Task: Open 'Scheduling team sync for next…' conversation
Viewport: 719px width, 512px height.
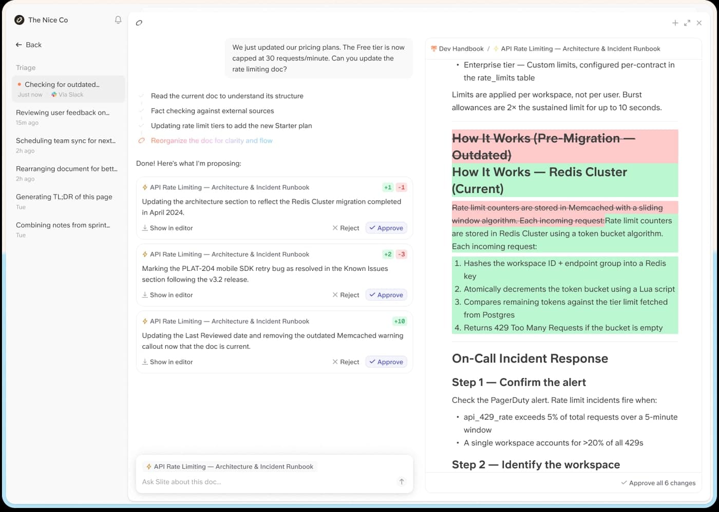Action: (x=68, y=145)
